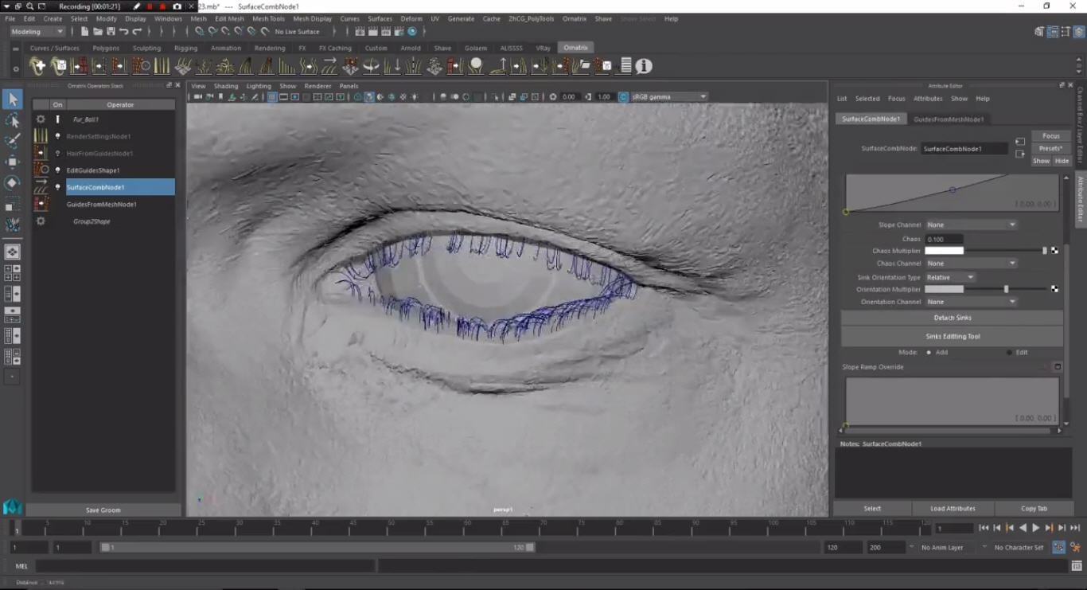Switch to the Arnold shelf tab
The height and width of the screenshot is (590, 1087).
click(411, 48)
